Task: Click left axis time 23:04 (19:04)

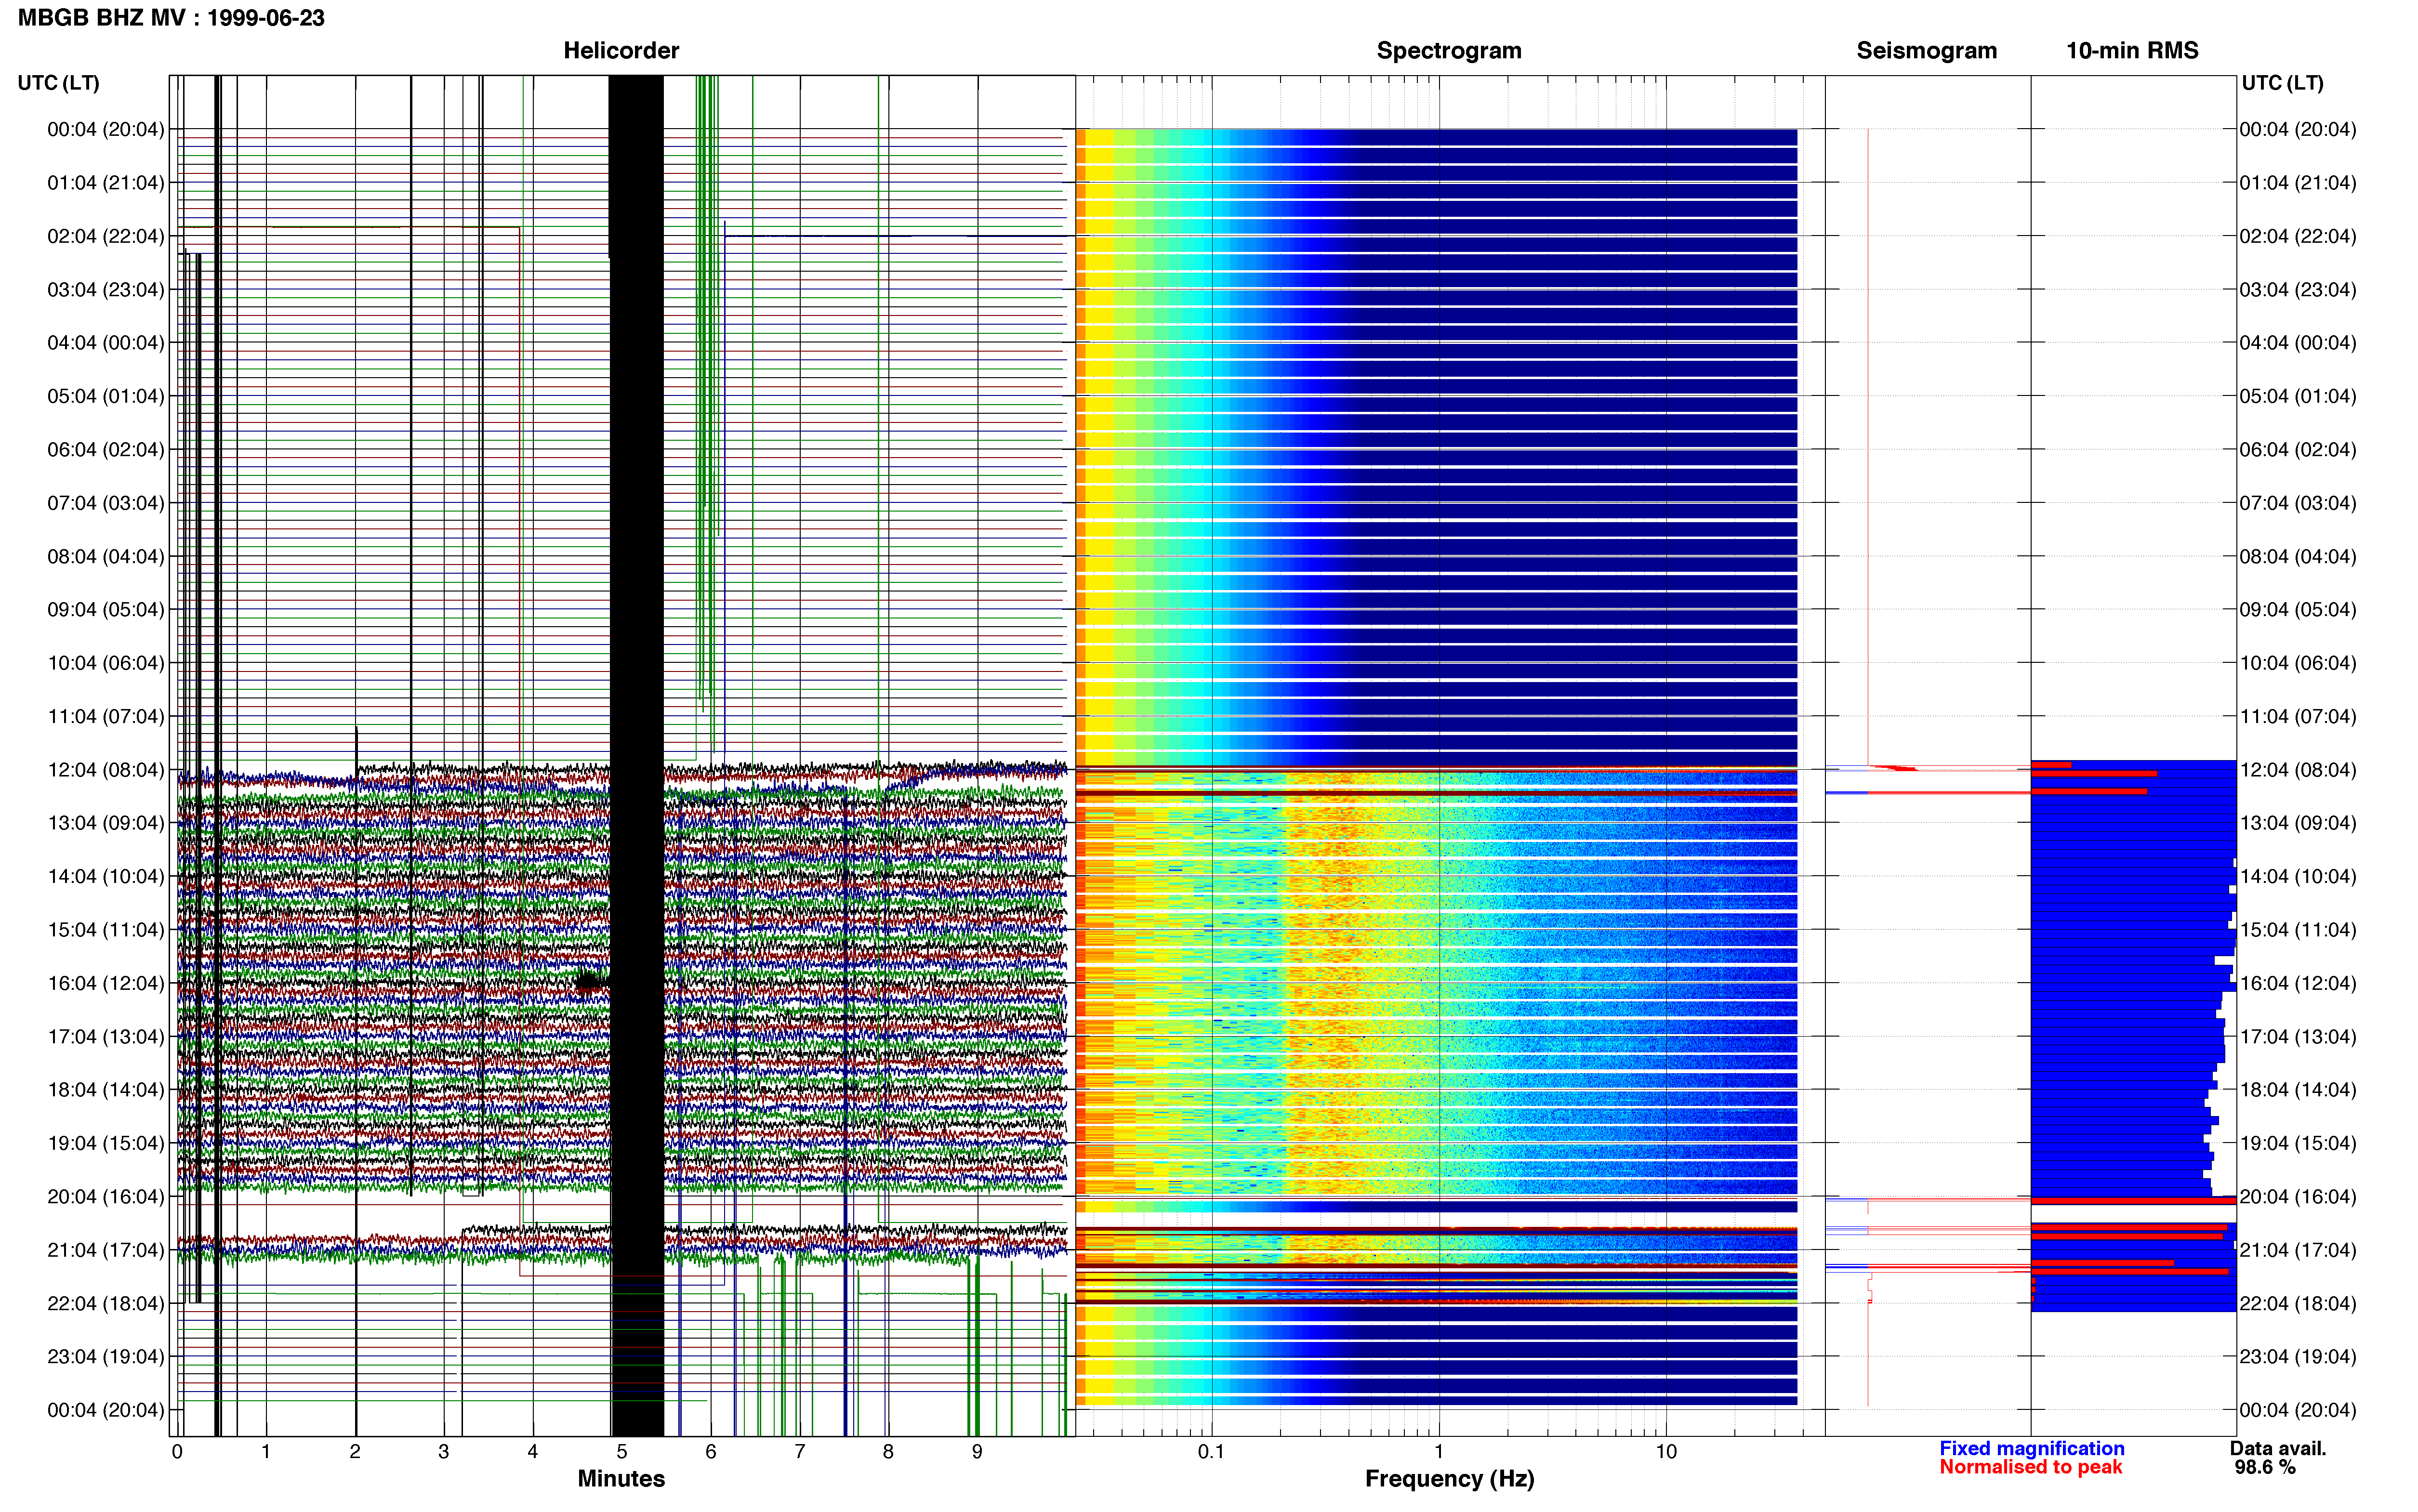Action: coord(106,1356)
